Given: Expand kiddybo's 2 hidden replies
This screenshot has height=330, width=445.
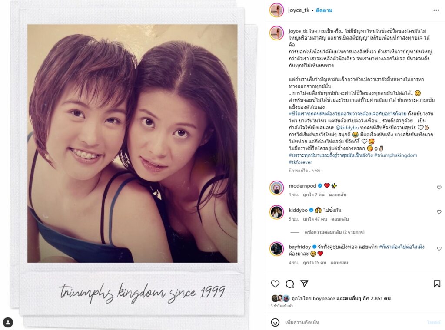Looking at the screenshot, I should point(334,232).
